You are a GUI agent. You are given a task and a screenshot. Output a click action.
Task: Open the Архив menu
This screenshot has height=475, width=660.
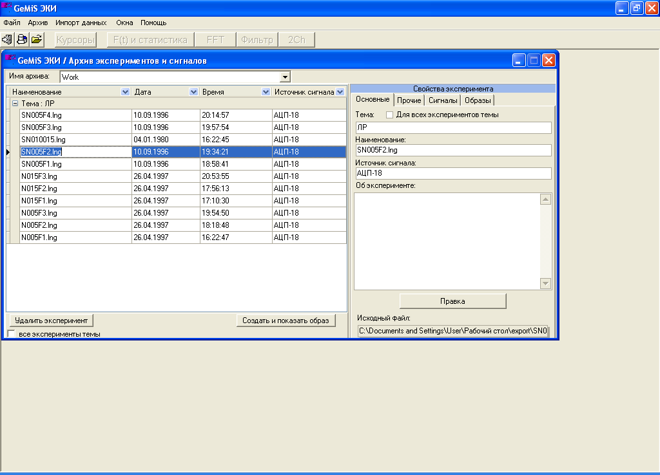[x=38, y=23]
